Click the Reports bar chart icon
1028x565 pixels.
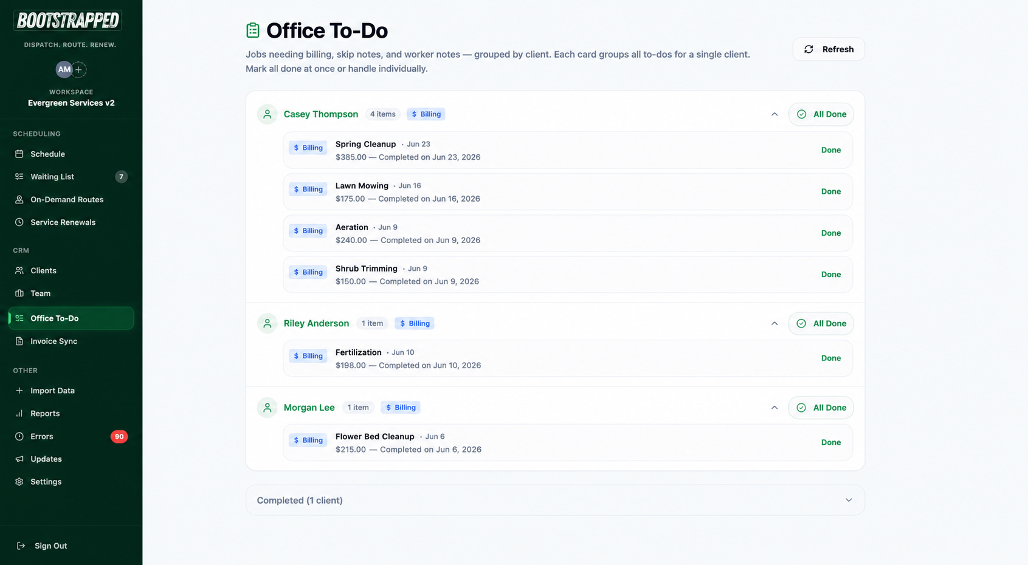(x=19, y=414)
